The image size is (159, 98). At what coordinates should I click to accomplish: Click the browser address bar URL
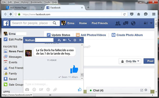click(x=37, y=14)
